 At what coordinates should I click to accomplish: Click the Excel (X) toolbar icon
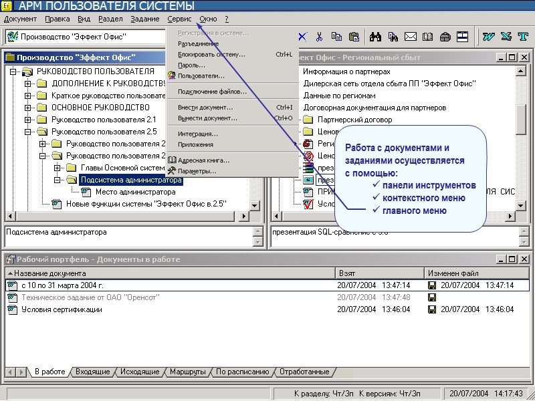coord(506,37)
